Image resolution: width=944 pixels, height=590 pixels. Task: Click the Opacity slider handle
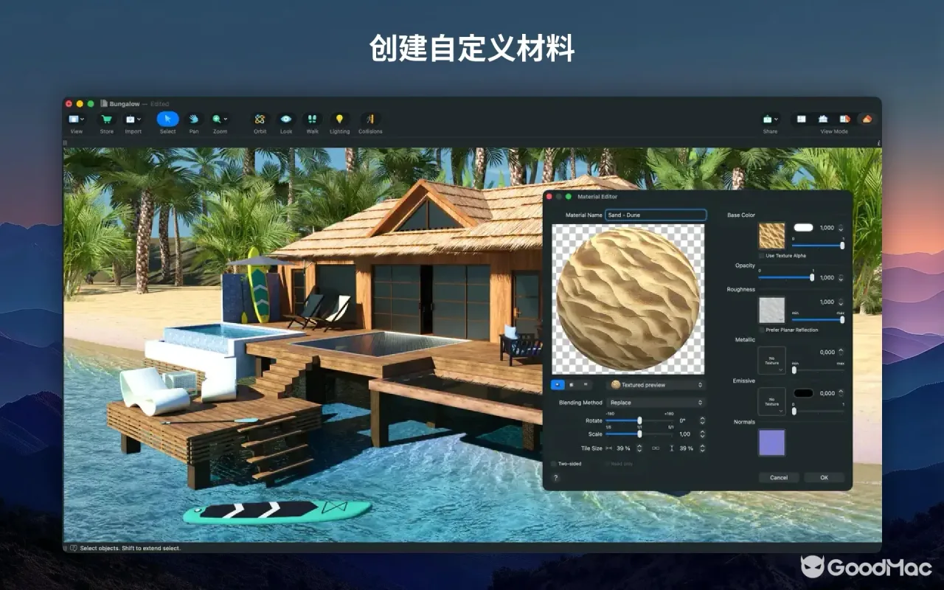point(812,277)
